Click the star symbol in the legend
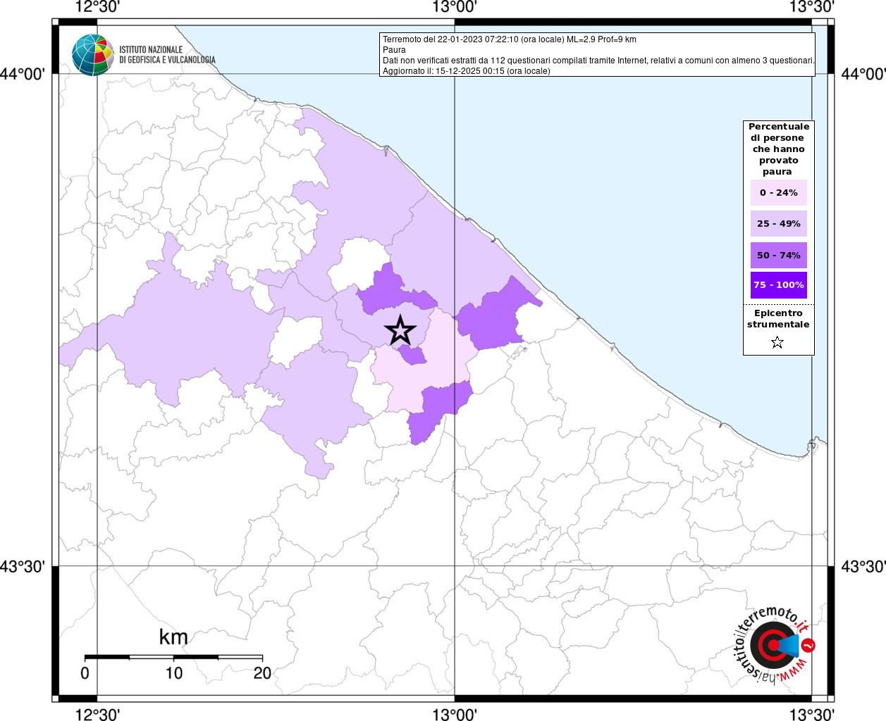This screenshot has width=886, height=721. [777, 342]
